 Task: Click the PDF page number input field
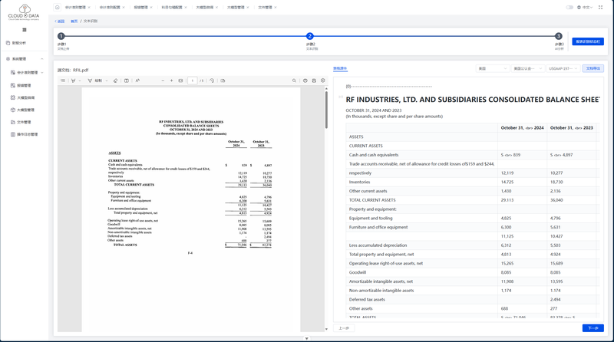point(192,81)
